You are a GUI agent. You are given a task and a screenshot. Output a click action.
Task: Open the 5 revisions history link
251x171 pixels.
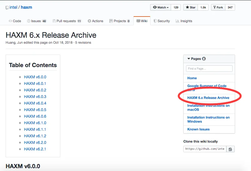click(x=83, y=42)
